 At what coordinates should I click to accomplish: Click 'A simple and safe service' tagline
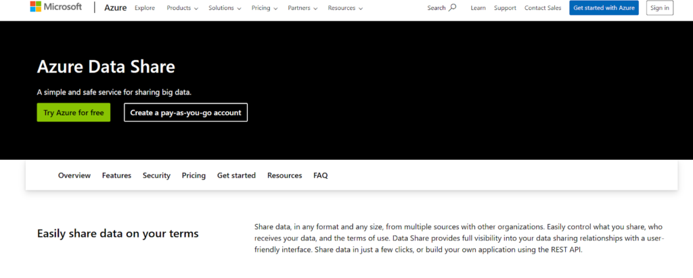coord(114,92)
